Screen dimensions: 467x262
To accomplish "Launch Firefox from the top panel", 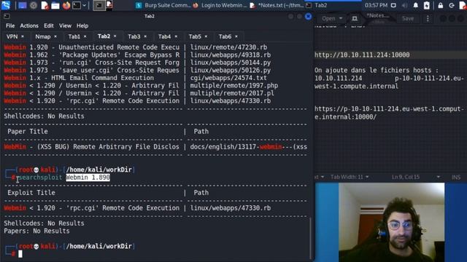I will pyautogui.click(x=66, y=5).
